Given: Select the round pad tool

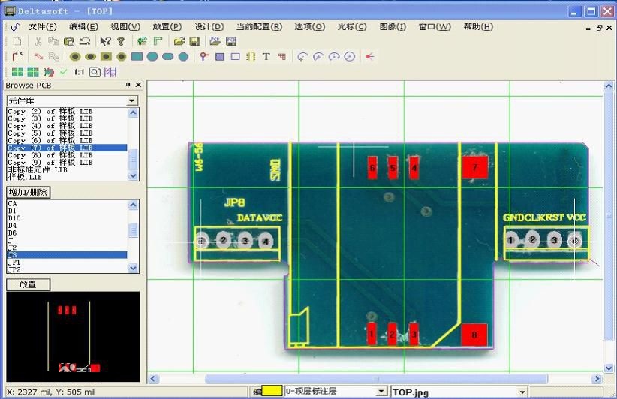Looking at the screenshot, I should [75, 56].
